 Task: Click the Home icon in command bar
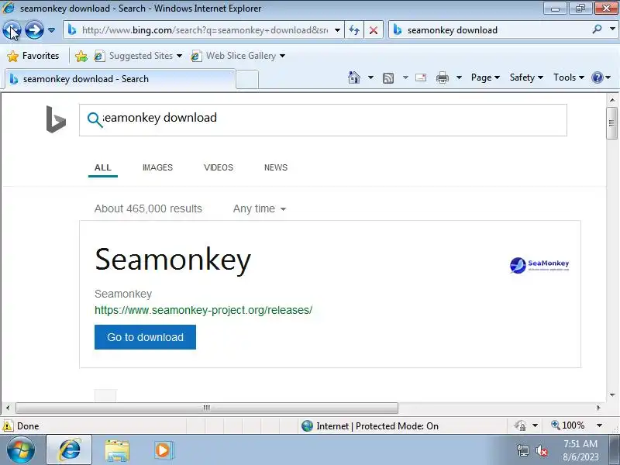tap(354, 77)
